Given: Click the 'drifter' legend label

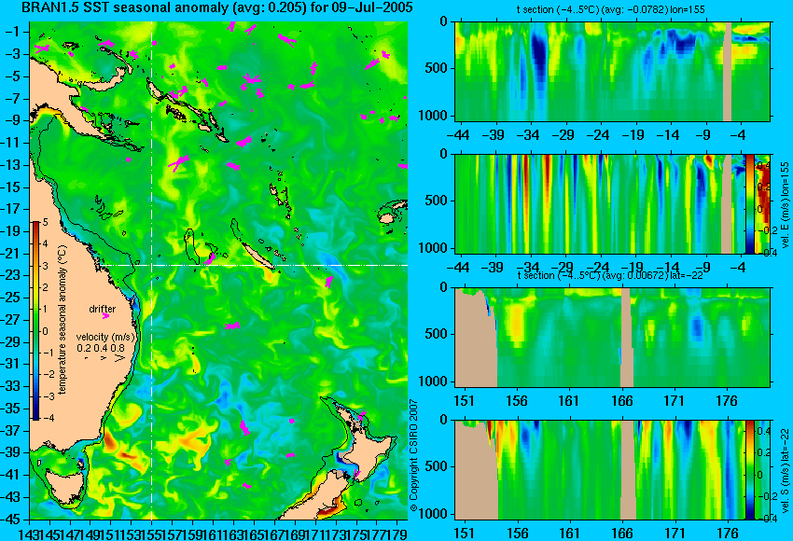Looking at the screenshot, I should point(103,309).
